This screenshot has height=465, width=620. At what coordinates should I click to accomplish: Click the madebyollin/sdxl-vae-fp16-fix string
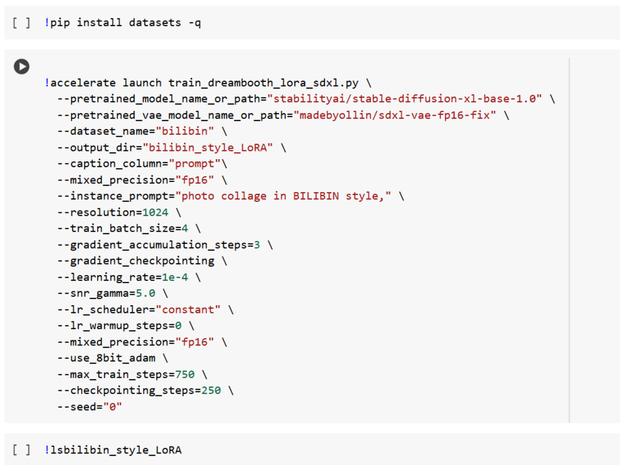click(x=395, y=115)
